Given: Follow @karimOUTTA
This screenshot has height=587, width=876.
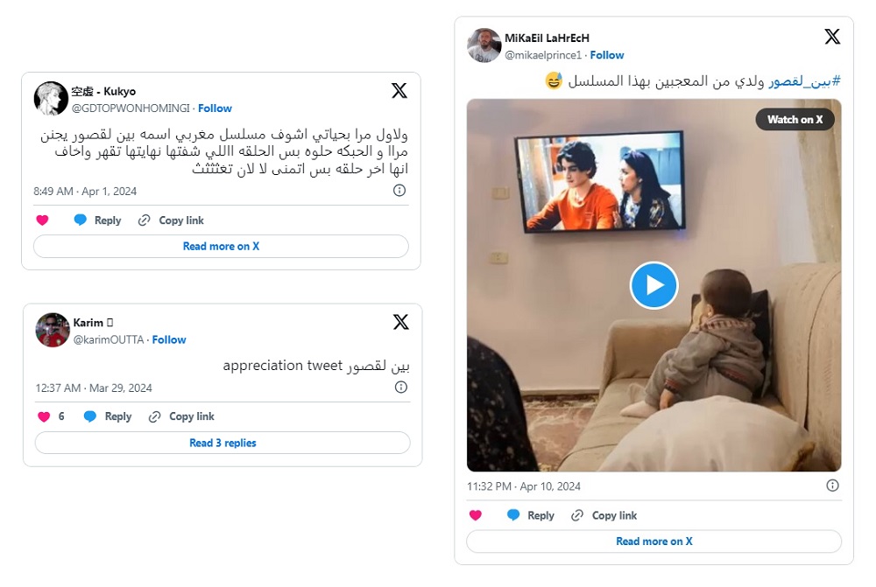Looking at the screenshot, I should coord(169,339).
